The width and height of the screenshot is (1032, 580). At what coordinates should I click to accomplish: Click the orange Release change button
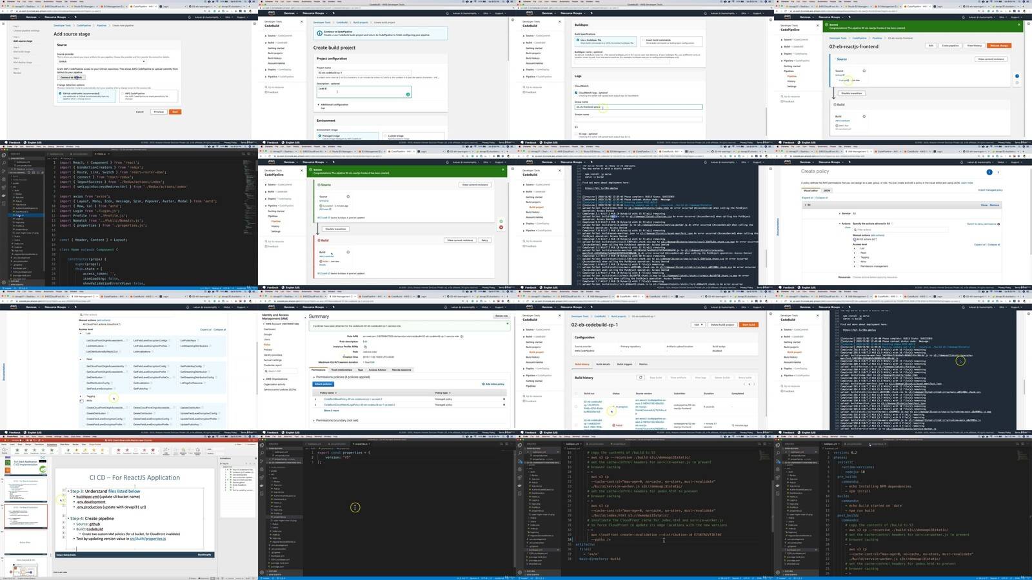pyautogui.click(x=999, y=46)
